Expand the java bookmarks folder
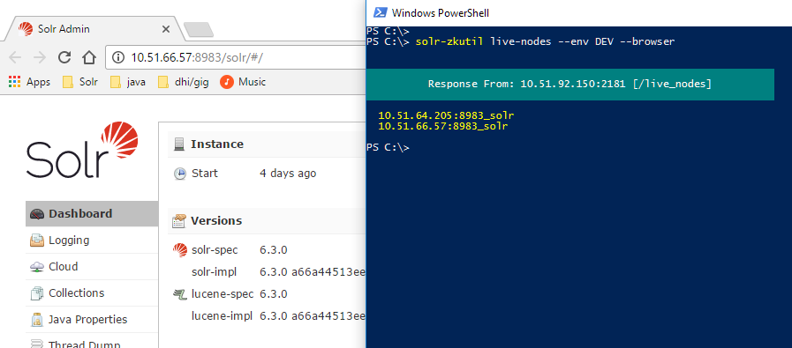792x348 pixels. coord(128,82)
